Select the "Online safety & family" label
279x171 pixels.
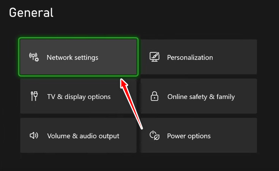(201, 97)
